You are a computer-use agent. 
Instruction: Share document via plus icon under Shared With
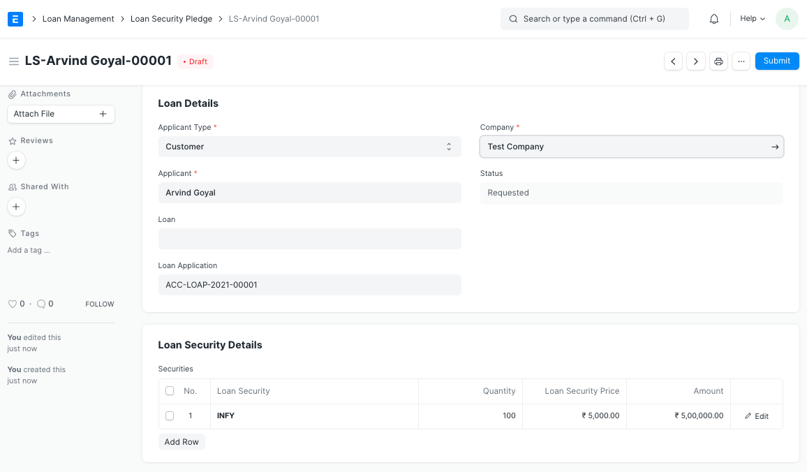[16, 206]
